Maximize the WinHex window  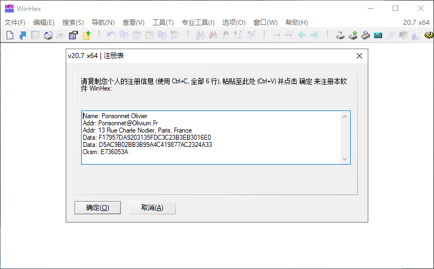(395, 8)
